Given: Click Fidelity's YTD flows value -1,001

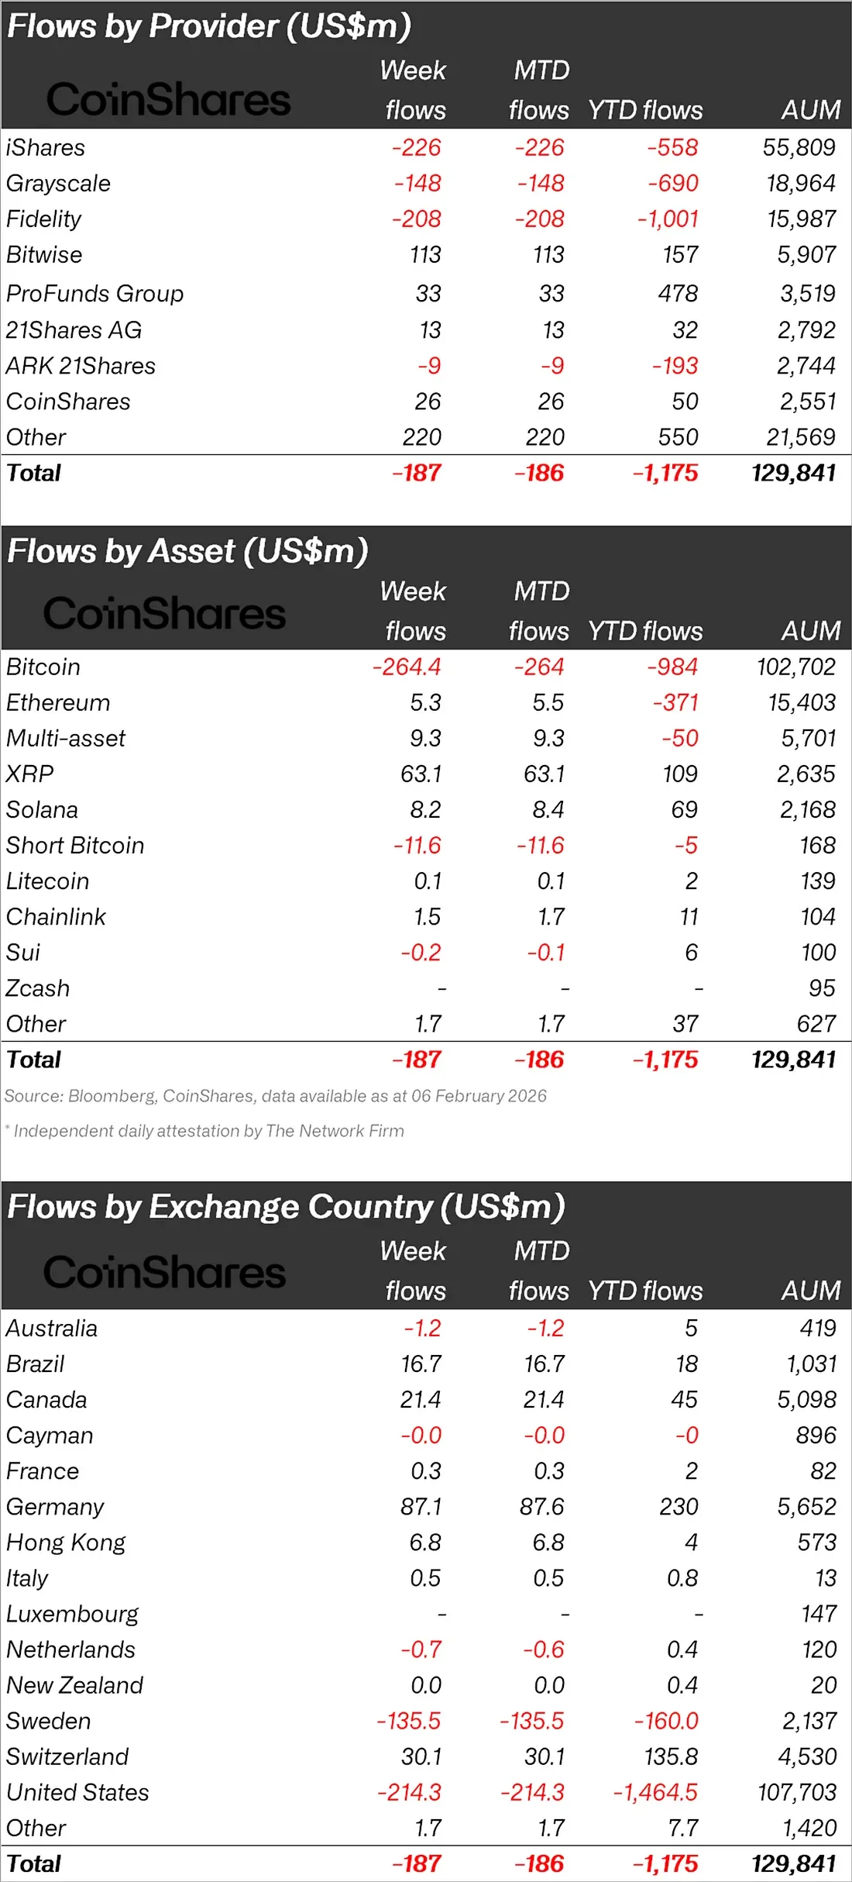Looking at the screenshot, I should click(x=668, y=219).
